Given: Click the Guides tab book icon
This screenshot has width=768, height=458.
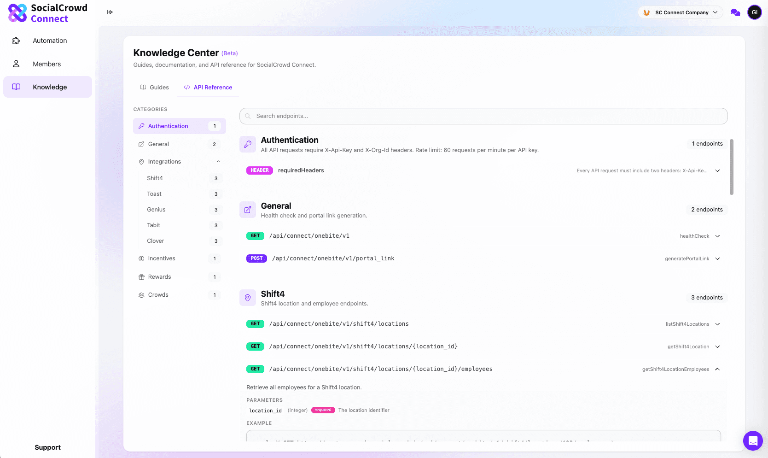Looking at the screenshot, I should pos(143,87).
